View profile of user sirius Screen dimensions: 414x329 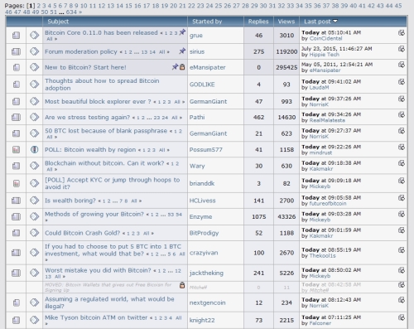(197, 51)
